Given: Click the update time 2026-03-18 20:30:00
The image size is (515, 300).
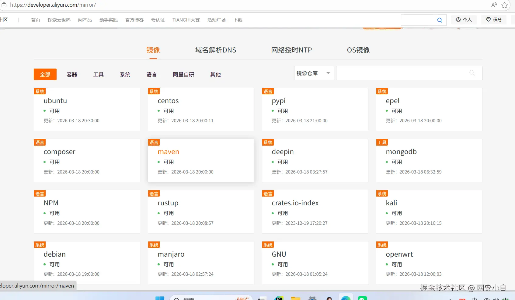Looking at the screenshot, I should (78, 121).
